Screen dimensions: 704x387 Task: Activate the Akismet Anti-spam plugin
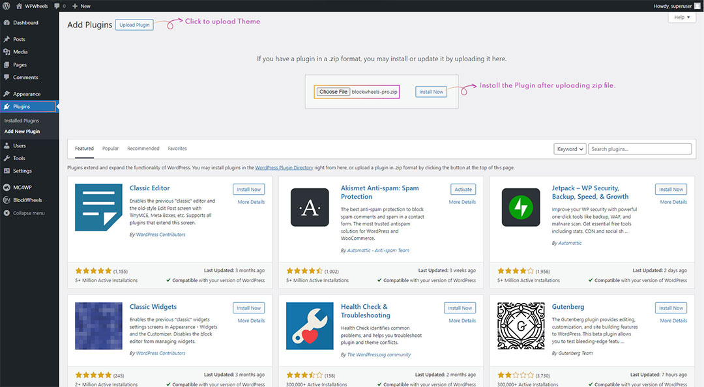(x=463, y=190)
